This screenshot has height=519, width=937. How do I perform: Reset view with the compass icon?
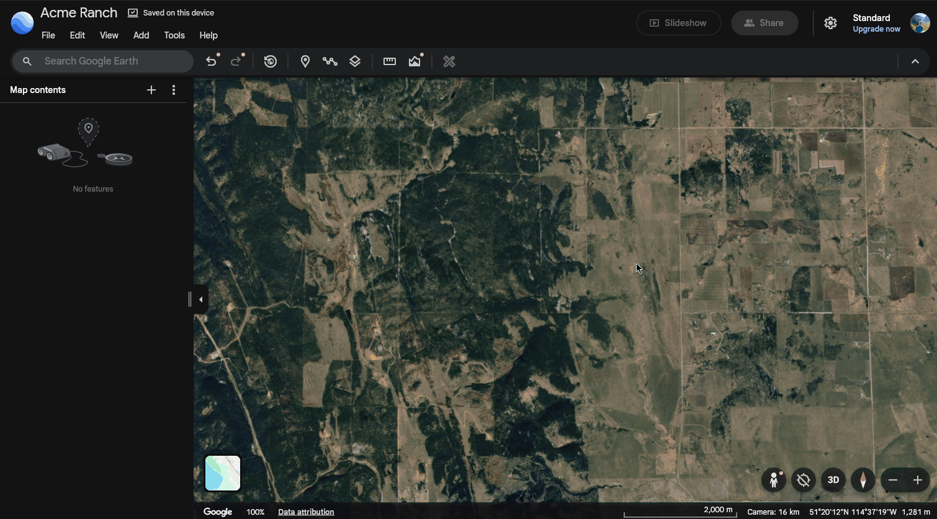tap(863, 480)
